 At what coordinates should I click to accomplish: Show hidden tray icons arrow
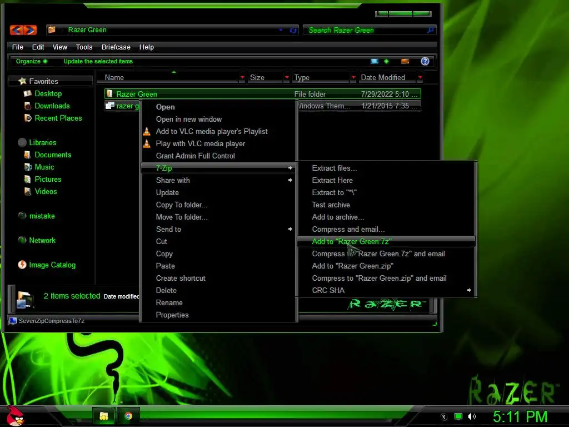444,417
